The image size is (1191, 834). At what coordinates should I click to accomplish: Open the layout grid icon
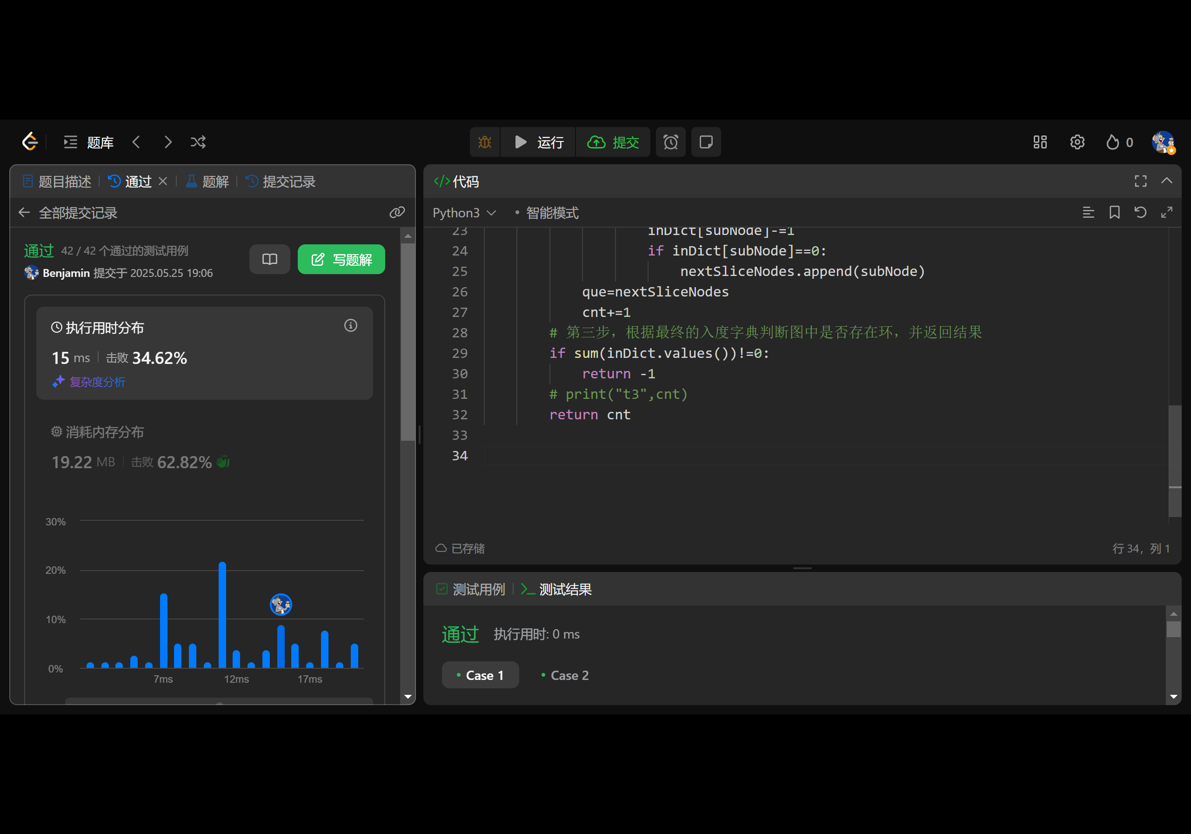point(1039,142)
